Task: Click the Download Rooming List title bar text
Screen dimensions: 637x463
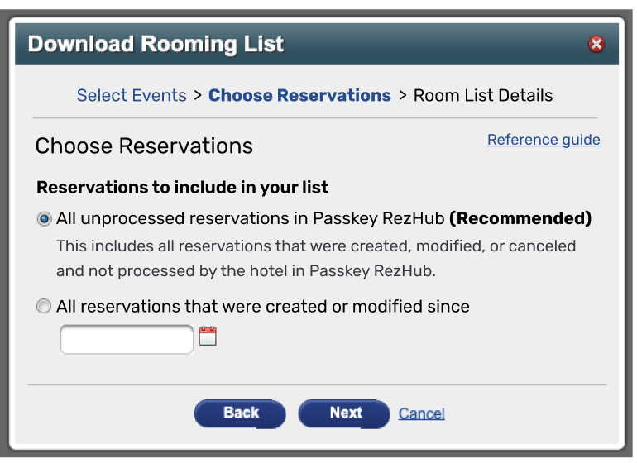Action: point(156,45)
